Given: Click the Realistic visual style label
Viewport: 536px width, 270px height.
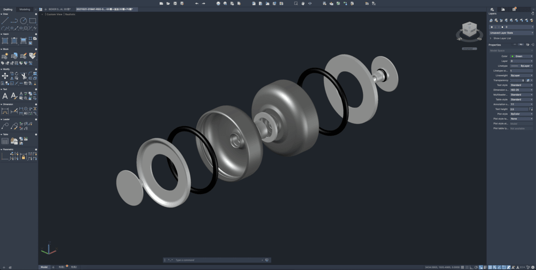Looking at the screenshot, I should tap(70, 14).
